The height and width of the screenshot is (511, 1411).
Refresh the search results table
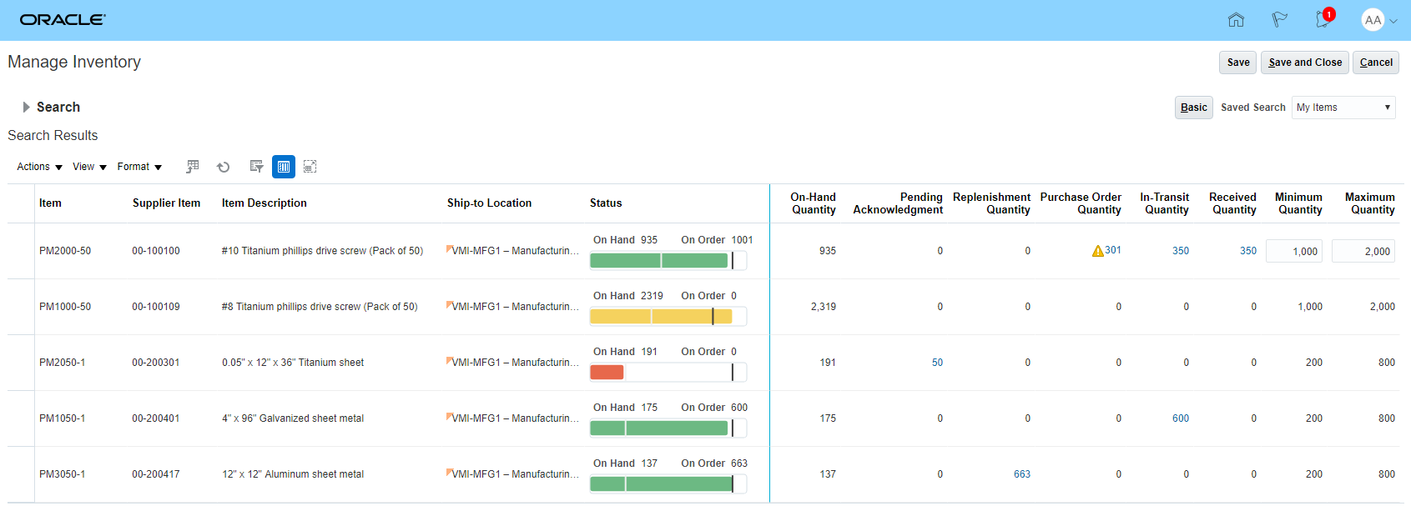coord(224,167)
